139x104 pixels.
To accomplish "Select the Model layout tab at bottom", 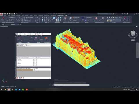I will pyautogui.click(x=3, y=87).
